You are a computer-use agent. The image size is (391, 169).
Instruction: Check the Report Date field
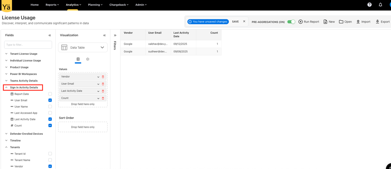coord(50,94)
